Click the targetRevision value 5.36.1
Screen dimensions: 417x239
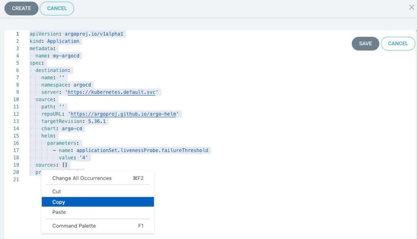[x=97, y=122]
